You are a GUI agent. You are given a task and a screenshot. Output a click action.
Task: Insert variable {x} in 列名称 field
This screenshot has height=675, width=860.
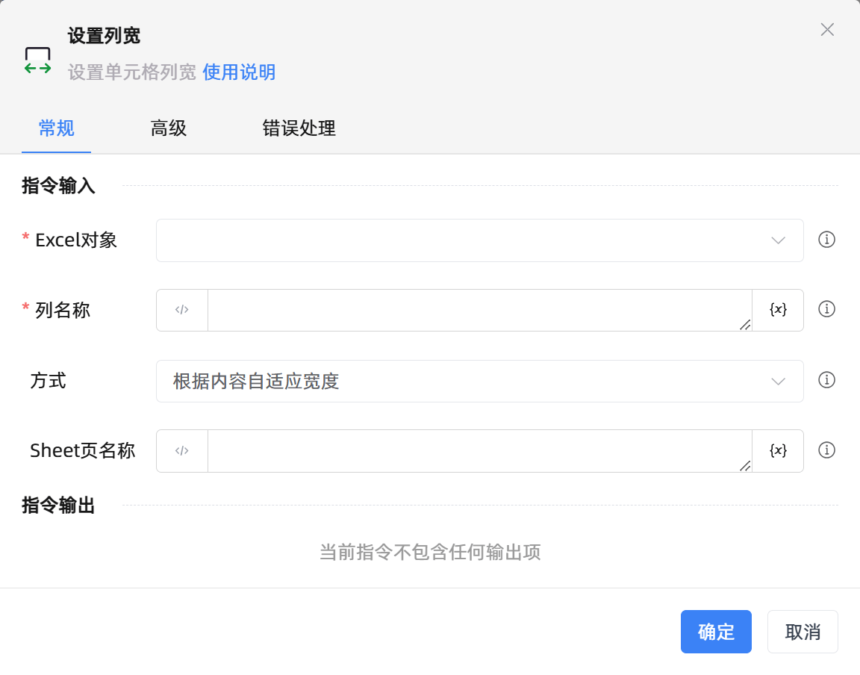(778, 310)
